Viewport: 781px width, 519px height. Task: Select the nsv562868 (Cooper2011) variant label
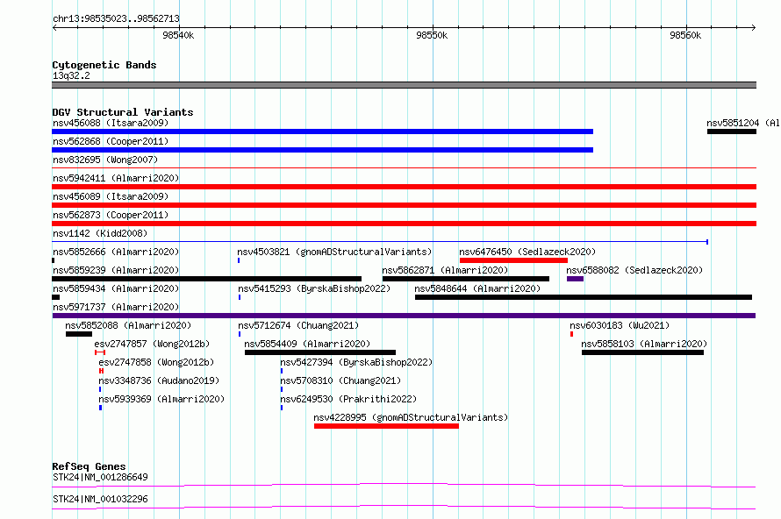tap(111, 141)
